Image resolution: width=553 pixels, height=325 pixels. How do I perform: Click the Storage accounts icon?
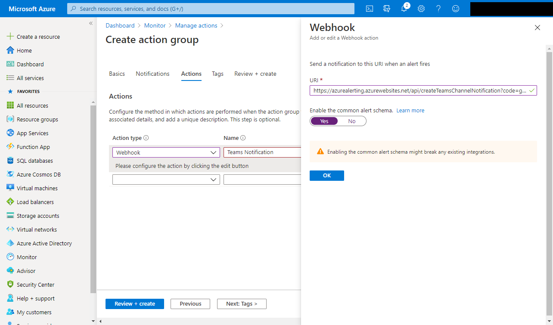point(10,216)
